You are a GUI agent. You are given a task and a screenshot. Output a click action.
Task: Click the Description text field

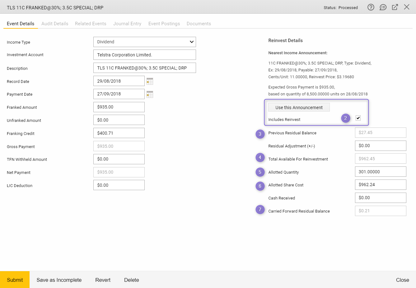145,68
